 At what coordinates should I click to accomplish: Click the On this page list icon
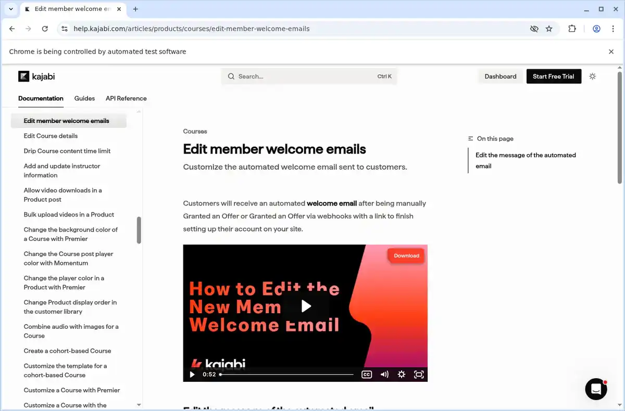[471, 138]
